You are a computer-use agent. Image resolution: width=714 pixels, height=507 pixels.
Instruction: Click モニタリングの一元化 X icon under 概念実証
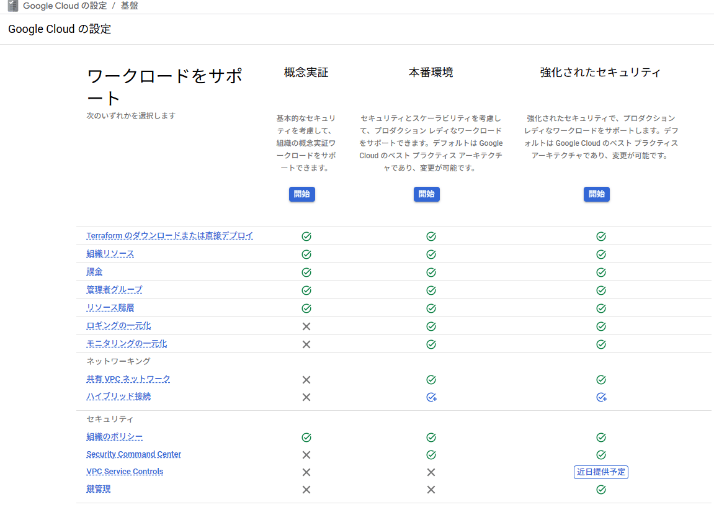click(x=306, y=344)
